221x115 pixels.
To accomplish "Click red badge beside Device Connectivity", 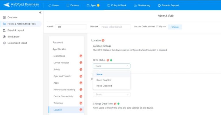I will click(81, 96).
